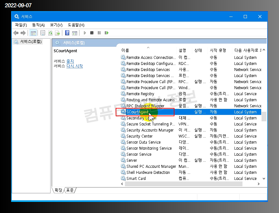This screenshot has width=279, height=213.
Task: Select the Sensor Service row
Action: coord(191,154)
